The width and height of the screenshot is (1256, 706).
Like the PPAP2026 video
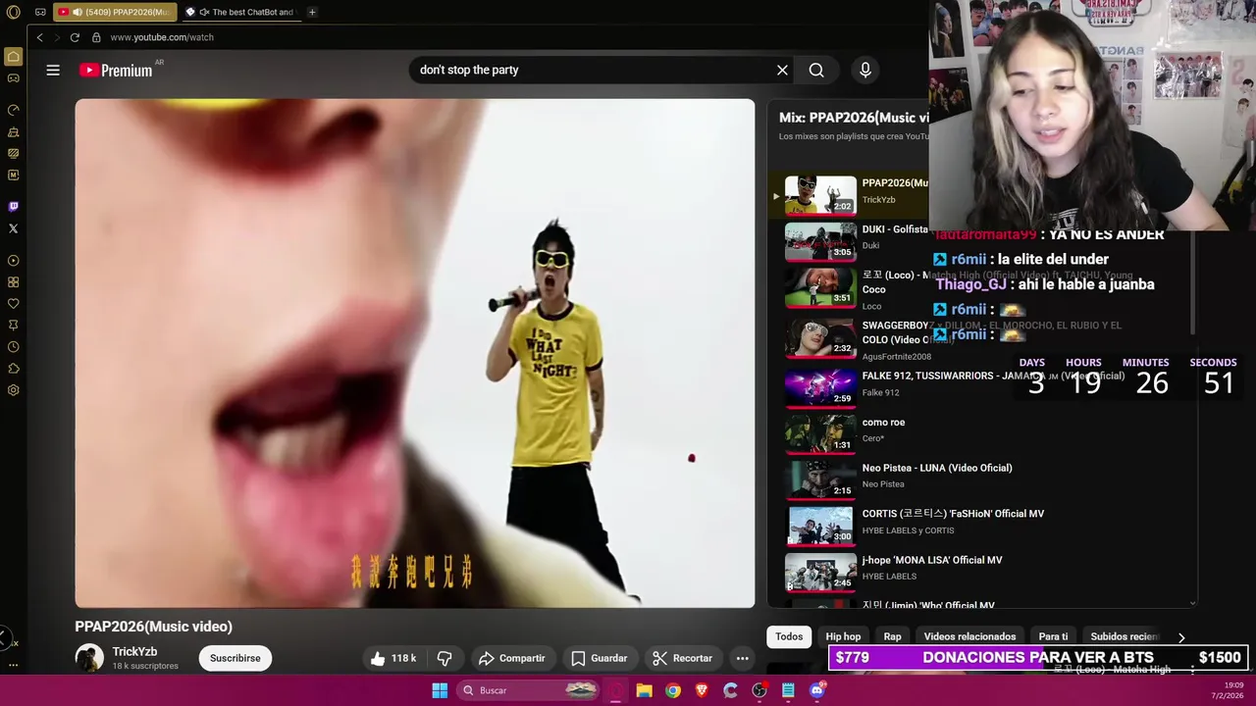tap(393, 658)
